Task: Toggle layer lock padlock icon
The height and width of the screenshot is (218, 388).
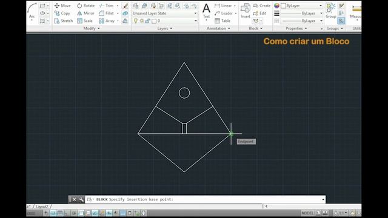Action: pos(148,21)
